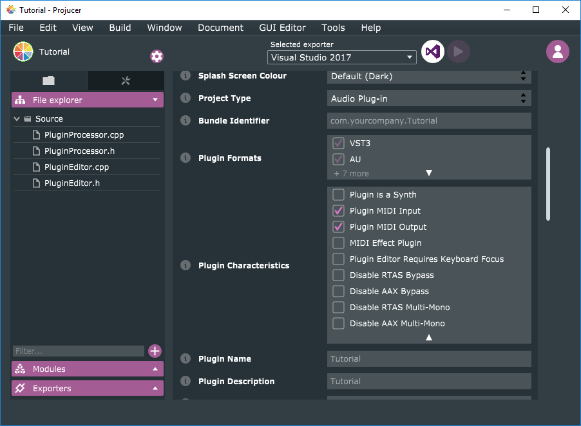Collapse the File explorer panel
The width and height of the screenshot is (581, 426).
pyautogui.click(x=155, y=100)
